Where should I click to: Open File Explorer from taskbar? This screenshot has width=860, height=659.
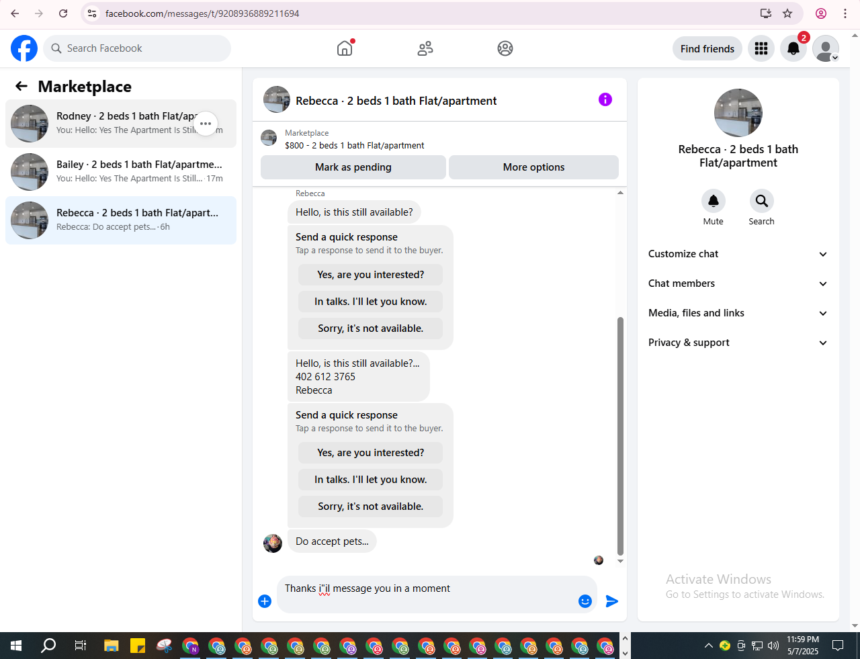[x=112, y=646]
